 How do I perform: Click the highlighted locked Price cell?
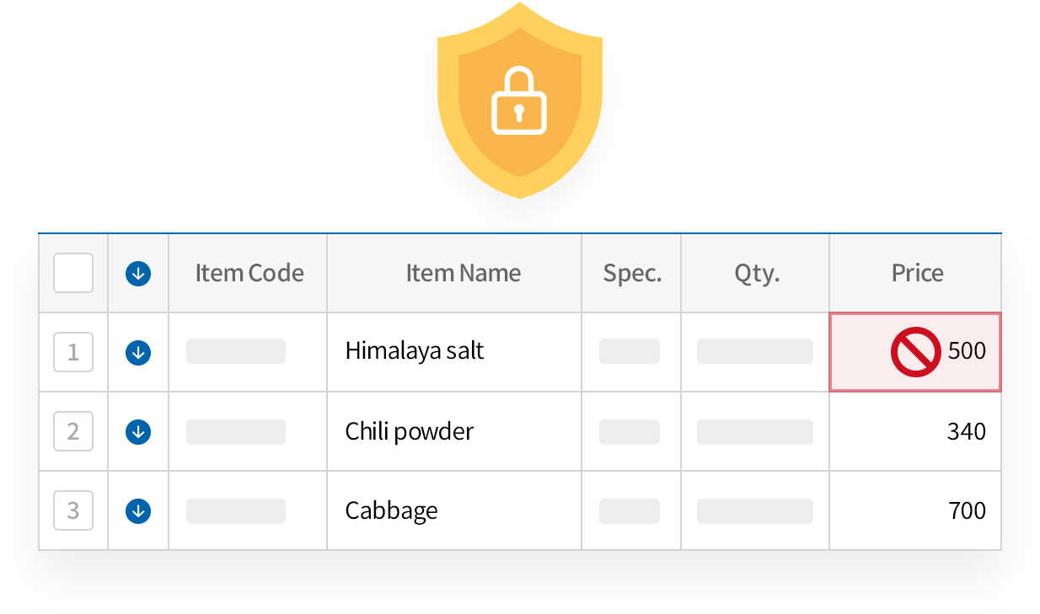click(x=915, y=351)
